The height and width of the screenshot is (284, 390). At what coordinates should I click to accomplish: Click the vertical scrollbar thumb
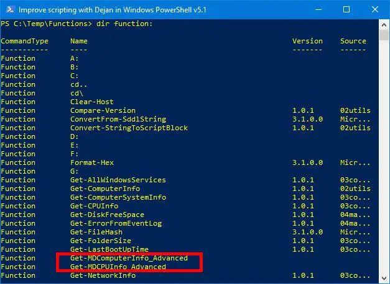(384, 35)
